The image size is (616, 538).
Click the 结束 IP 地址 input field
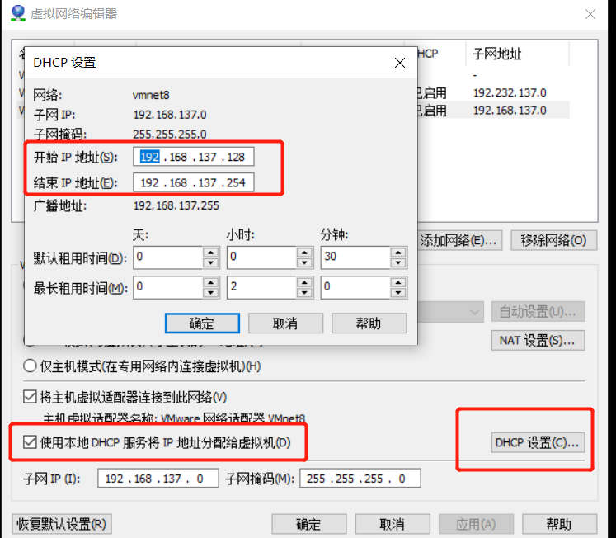pos(193,182)
